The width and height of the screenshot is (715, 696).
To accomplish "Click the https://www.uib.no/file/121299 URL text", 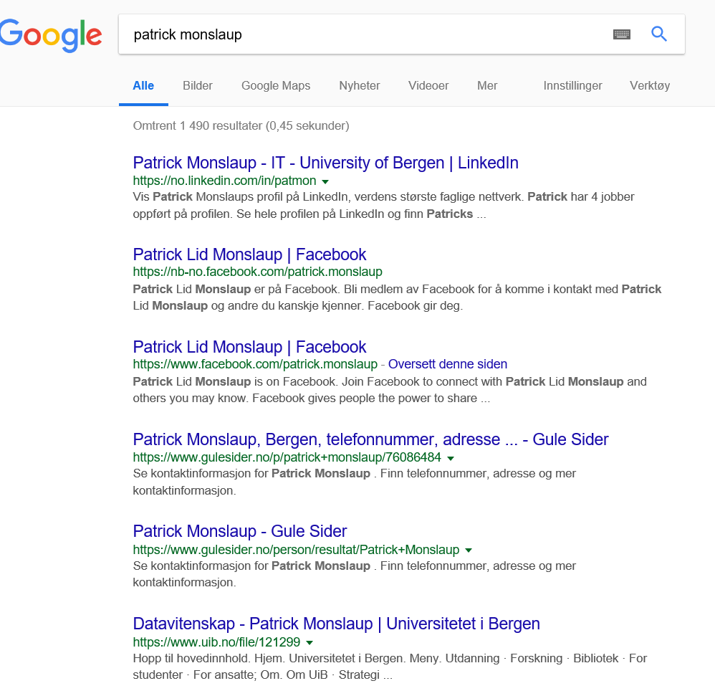I will [x=216, y=642].
